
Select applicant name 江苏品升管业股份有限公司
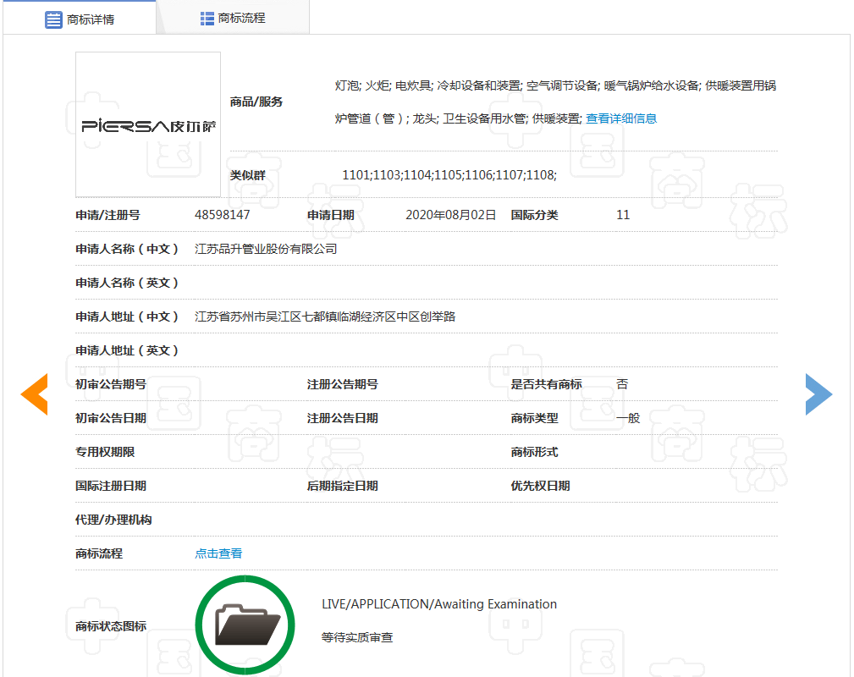pyautogui.click(x=266, y=249)
